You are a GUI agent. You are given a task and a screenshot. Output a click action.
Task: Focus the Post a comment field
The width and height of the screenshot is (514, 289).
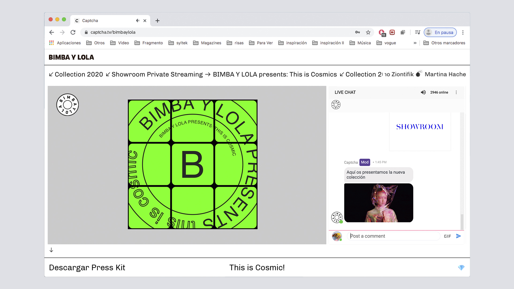tap(394, 236)
